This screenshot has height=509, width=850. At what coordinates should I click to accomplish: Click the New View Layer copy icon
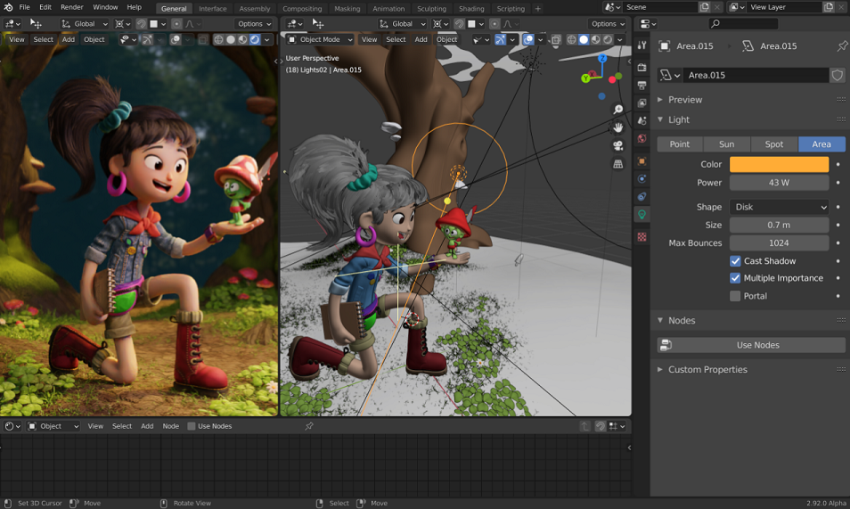click(829, 7)
